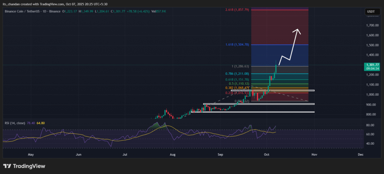
Task: Click the Binance Coin / TetherUS symbol title
Action: 29,12
